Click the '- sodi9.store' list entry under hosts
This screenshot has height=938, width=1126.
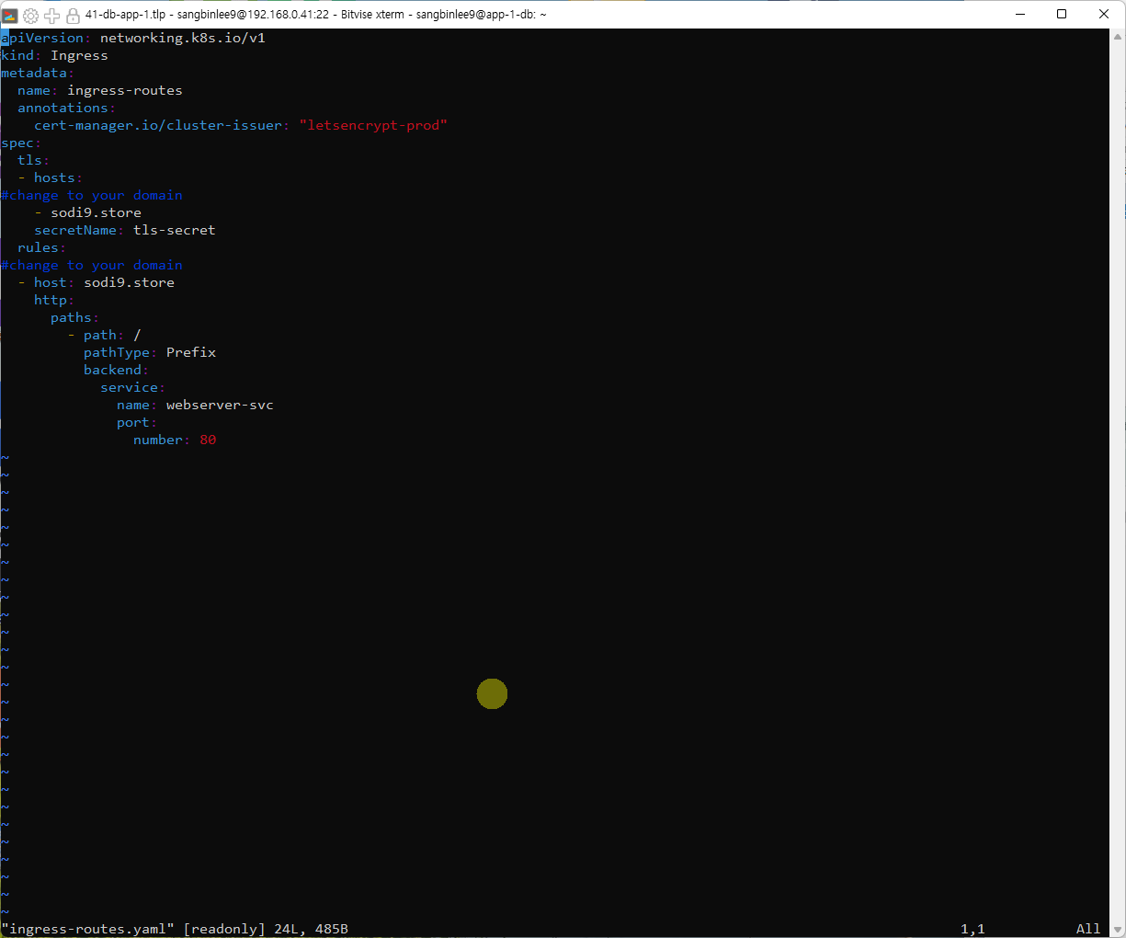(87, 212)
